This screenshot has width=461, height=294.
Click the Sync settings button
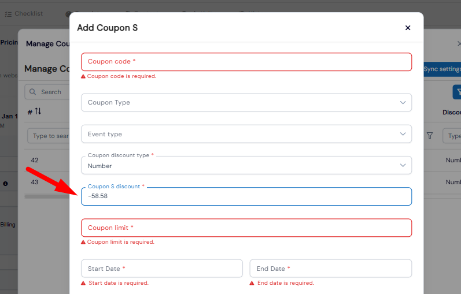pyautogui.click(x=442, y=69)
